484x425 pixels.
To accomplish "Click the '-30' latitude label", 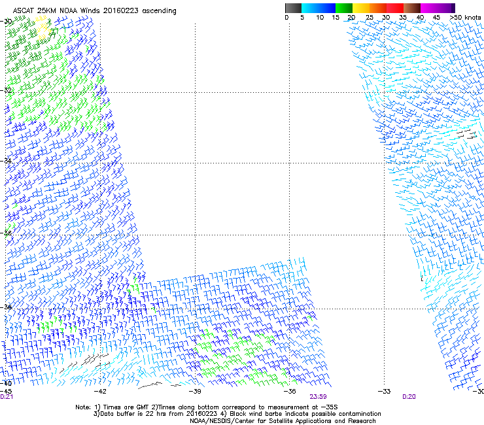I will tap(6, 22).
